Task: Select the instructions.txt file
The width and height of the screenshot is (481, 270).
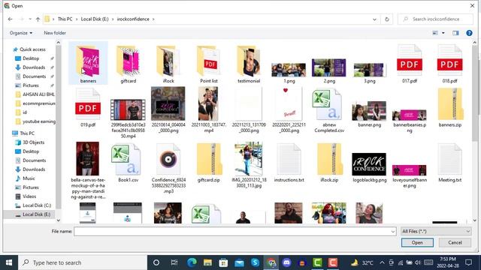Action: pyautogui.click(x=289, y=163)
